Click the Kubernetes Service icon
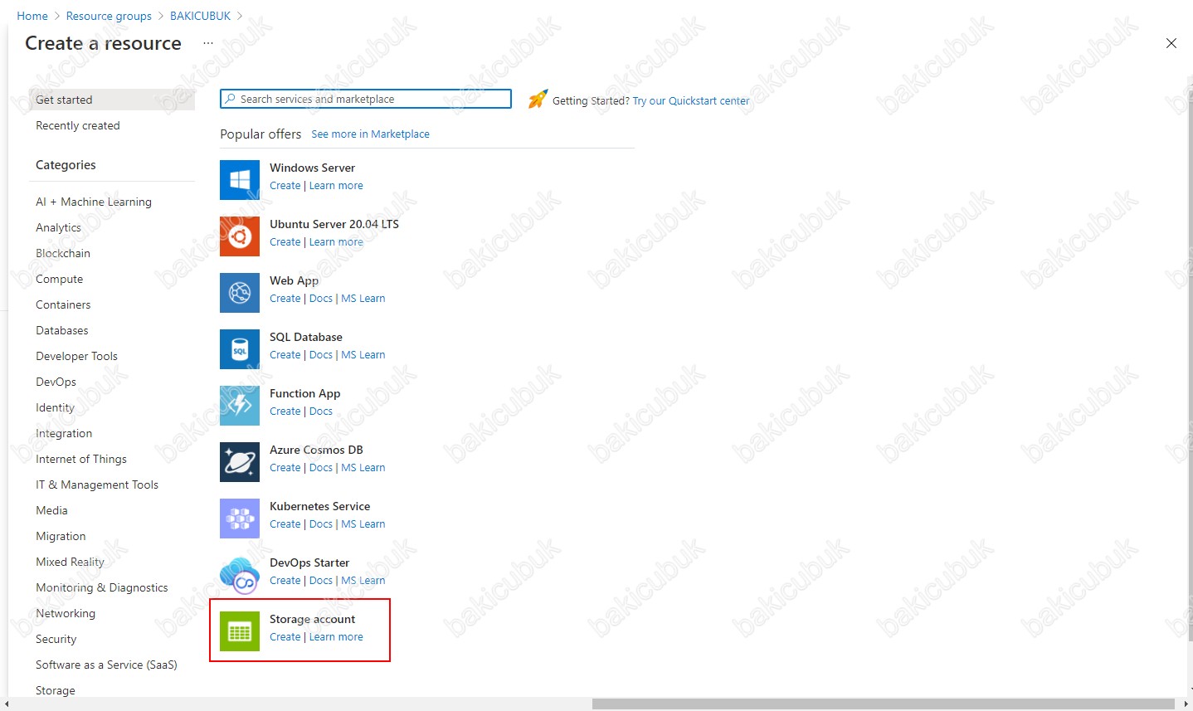 point(240,519)
